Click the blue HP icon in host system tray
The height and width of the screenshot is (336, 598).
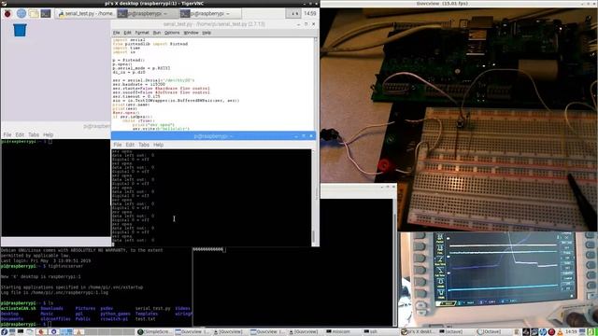pos(543,332)
